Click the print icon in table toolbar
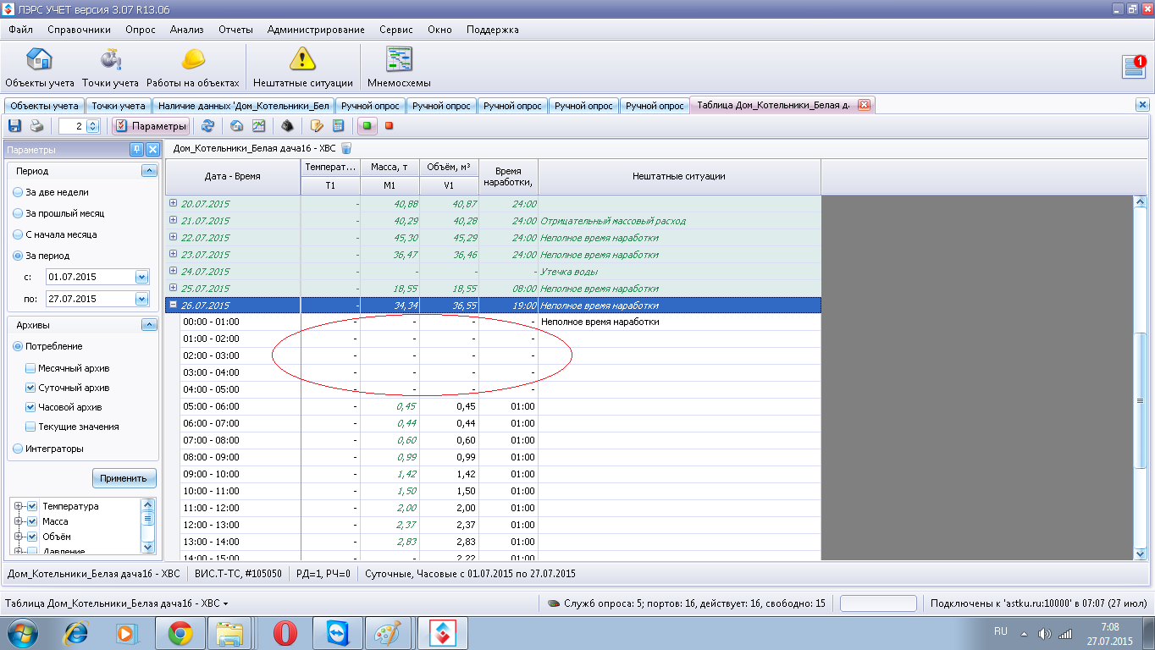 pos(36,126)
